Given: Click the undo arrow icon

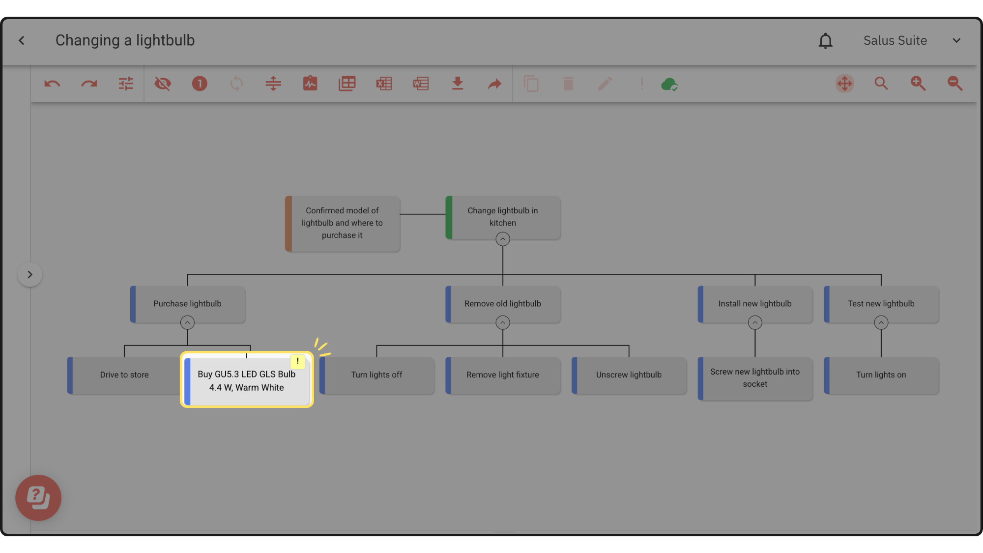Looking at the screenshot, I should click(x=52, y=84).
